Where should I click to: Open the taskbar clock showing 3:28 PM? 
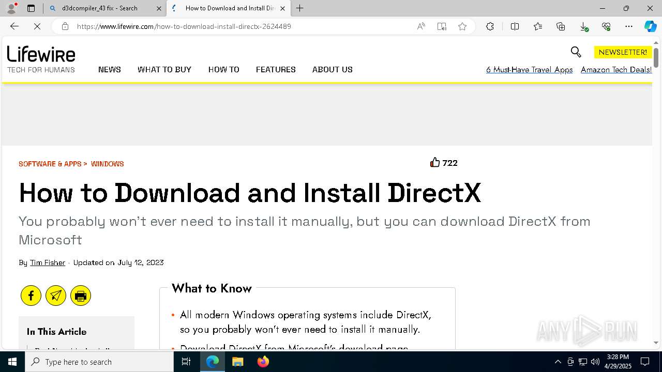pos(619,362)
